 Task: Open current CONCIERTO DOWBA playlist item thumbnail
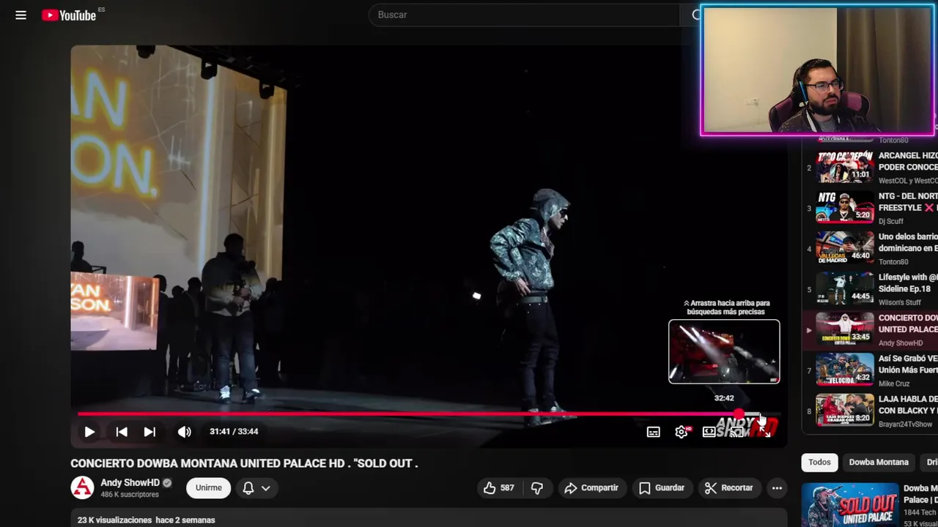click(845, 329)
